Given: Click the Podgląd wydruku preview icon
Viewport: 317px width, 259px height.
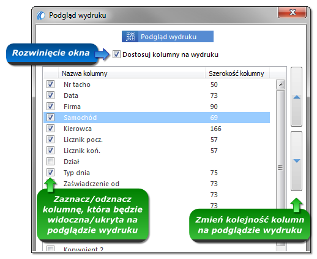Looking at the screenshot, I should [x=130, y=37].
